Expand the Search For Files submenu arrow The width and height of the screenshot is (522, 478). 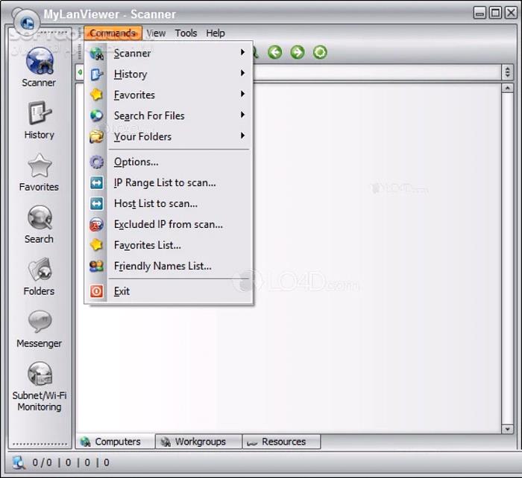click(x=242, y=115)
